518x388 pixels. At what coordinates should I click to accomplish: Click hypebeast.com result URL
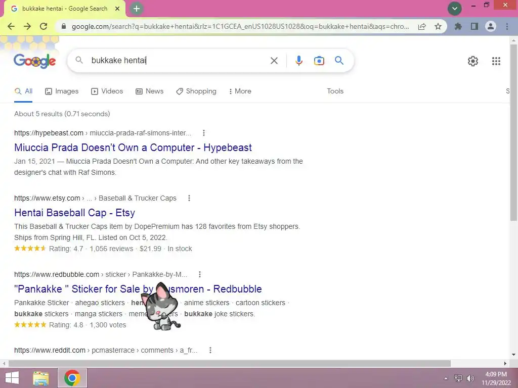(103, 133)
